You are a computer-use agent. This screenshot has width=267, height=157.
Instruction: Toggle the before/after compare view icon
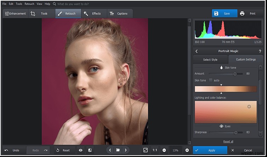click(90, 150)
